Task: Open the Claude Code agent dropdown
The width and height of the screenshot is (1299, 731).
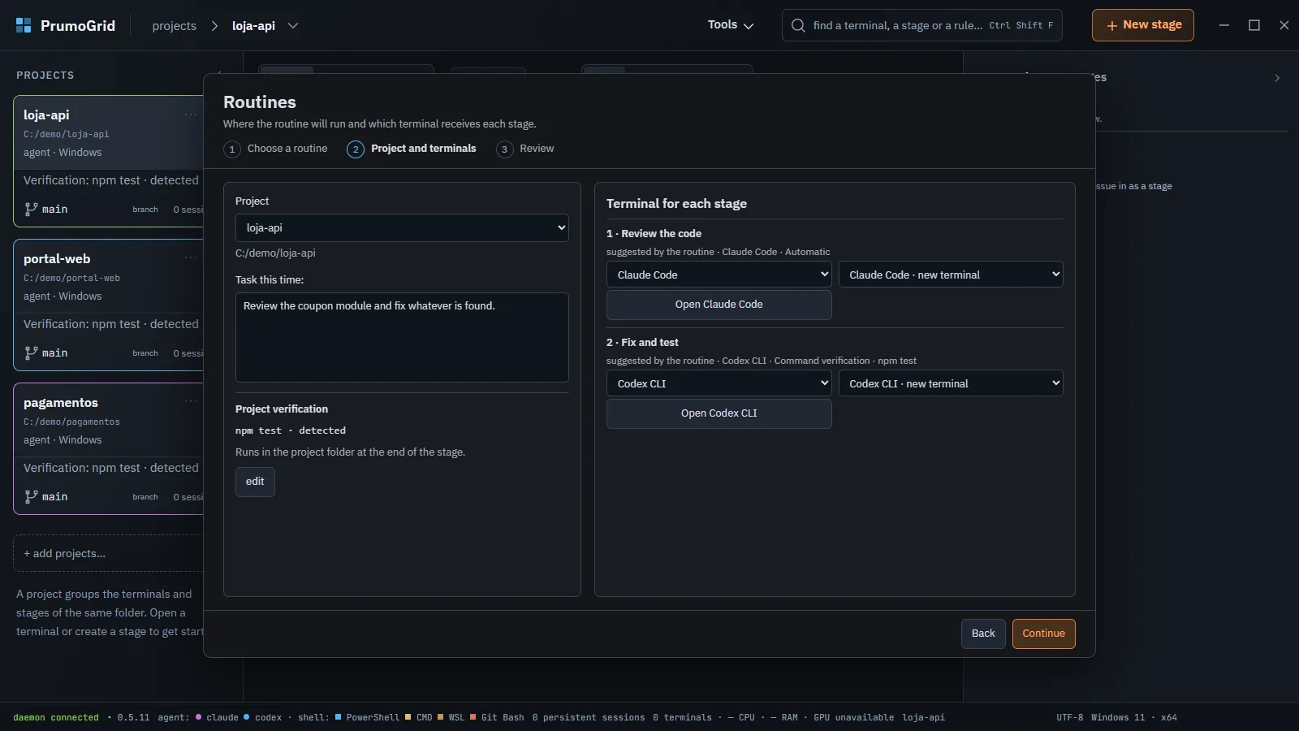Action: point(719,275)
